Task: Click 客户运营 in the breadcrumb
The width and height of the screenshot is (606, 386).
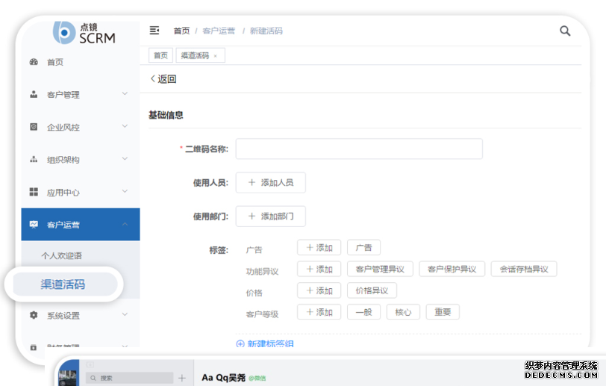Action: [219, 31]
